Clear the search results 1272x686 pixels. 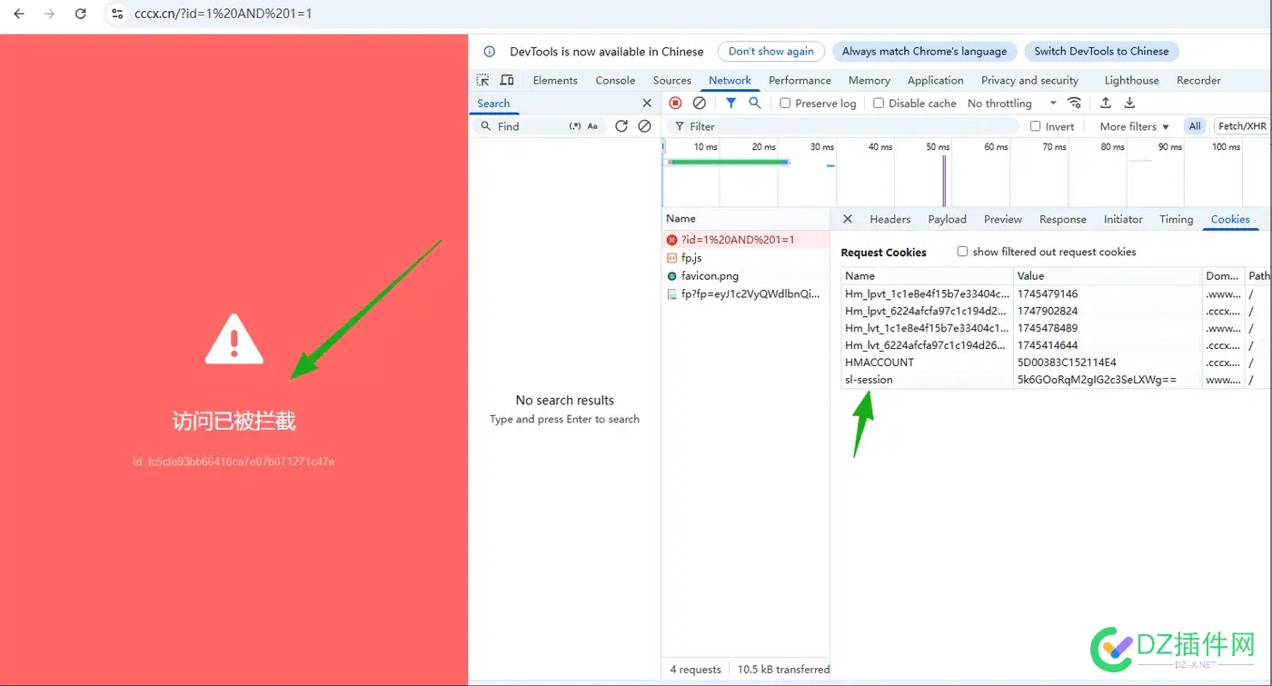coord(644,126)
